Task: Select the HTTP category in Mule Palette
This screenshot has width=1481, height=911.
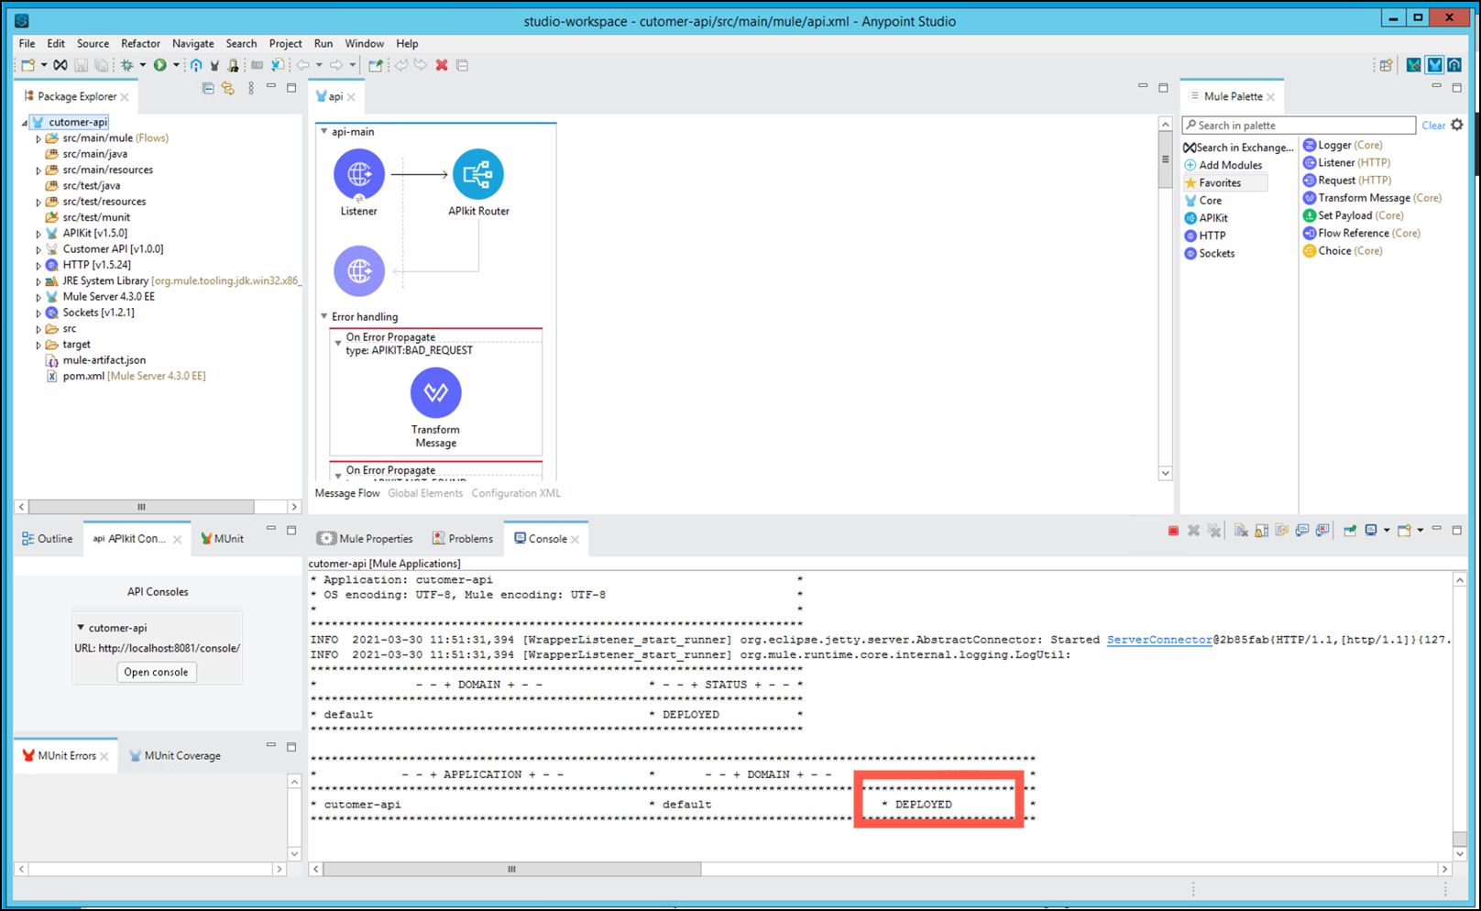Action: (1205, 236)
